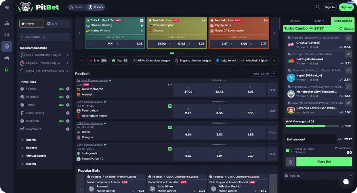Open the Bet Slip tab
The height and width of the screenshot is (193, 357).
pos(295,21)
